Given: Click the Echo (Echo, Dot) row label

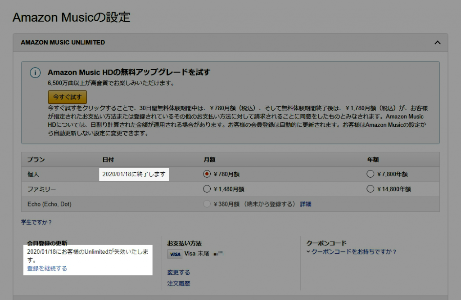Looking at the screenshot, I should click(x=50, y=204).
